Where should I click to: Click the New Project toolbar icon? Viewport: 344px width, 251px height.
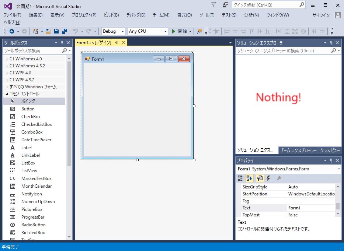coord(35,31)
